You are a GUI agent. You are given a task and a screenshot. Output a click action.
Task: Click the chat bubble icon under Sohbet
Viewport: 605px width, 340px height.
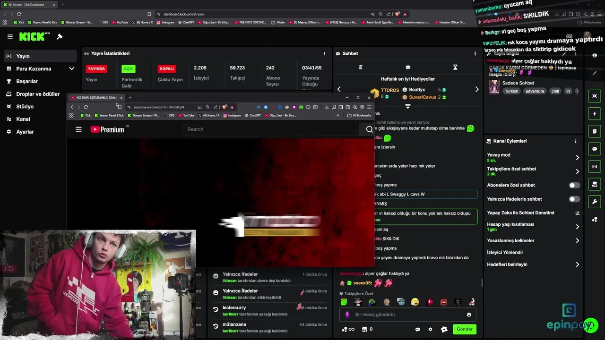[408, 68]
